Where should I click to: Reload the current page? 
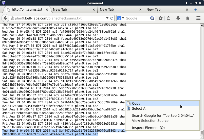[x=112, y=18]
